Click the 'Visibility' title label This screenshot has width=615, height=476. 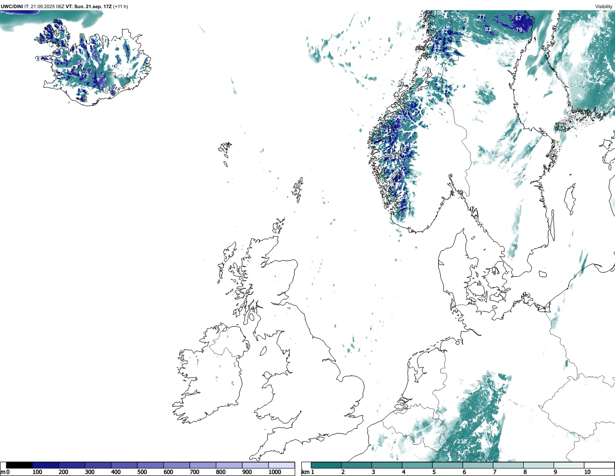[x=604, y=7]
